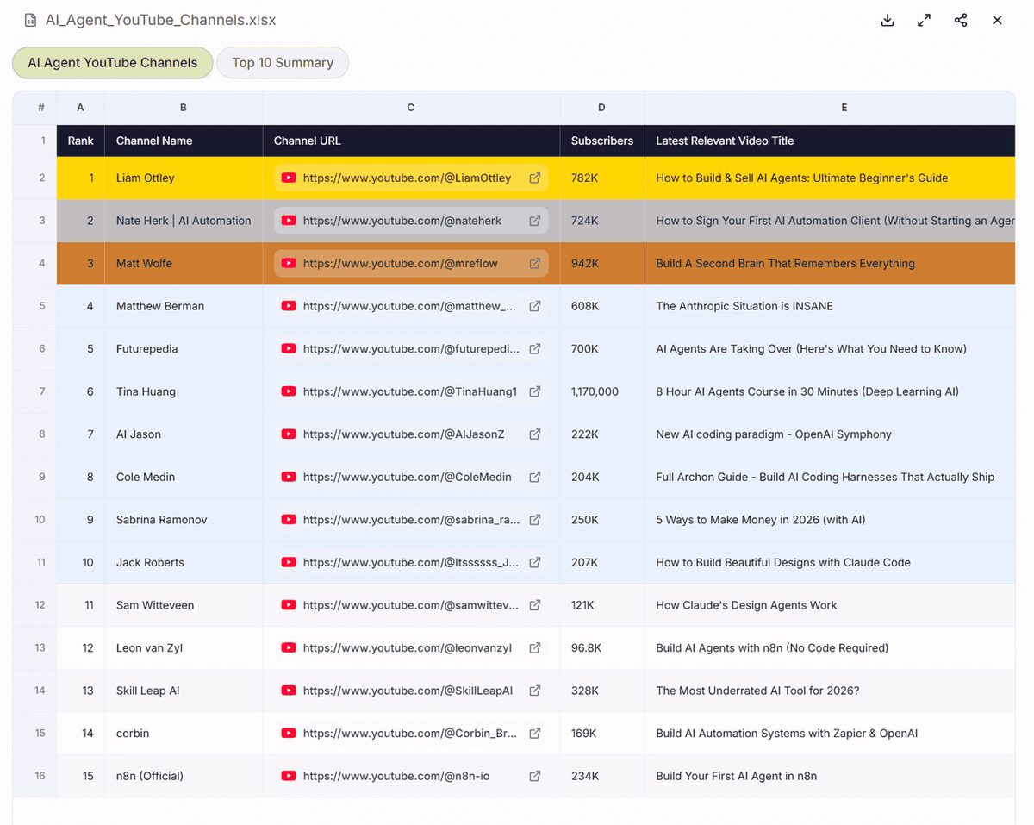Select column A header
Viewport: 1034px width, 825px height.
(x=81, y=108)
